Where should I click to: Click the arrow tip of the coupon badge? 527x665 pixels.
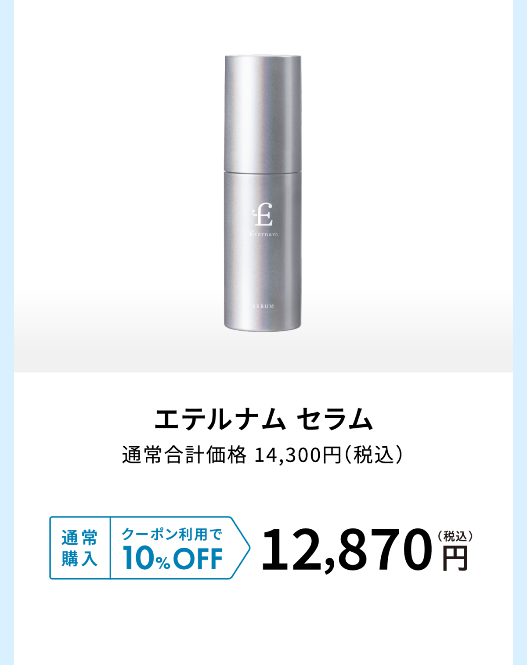coord(241,548)
